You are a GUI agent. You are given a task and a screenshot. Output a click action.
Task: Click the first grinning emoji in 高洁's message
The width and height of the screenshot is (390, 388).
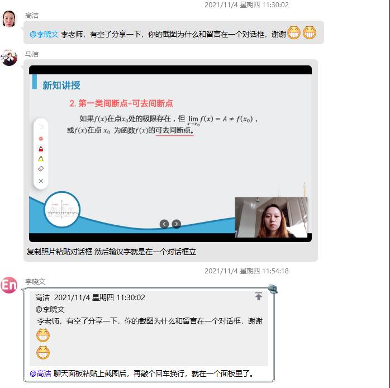[x=294, y=32]
